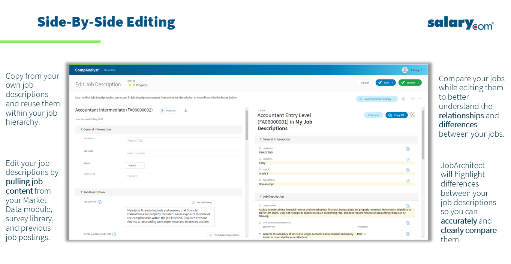Copy the ledger accounts duty entry
This screenshot has height=264, width=511.
click(x=408, y=234)
